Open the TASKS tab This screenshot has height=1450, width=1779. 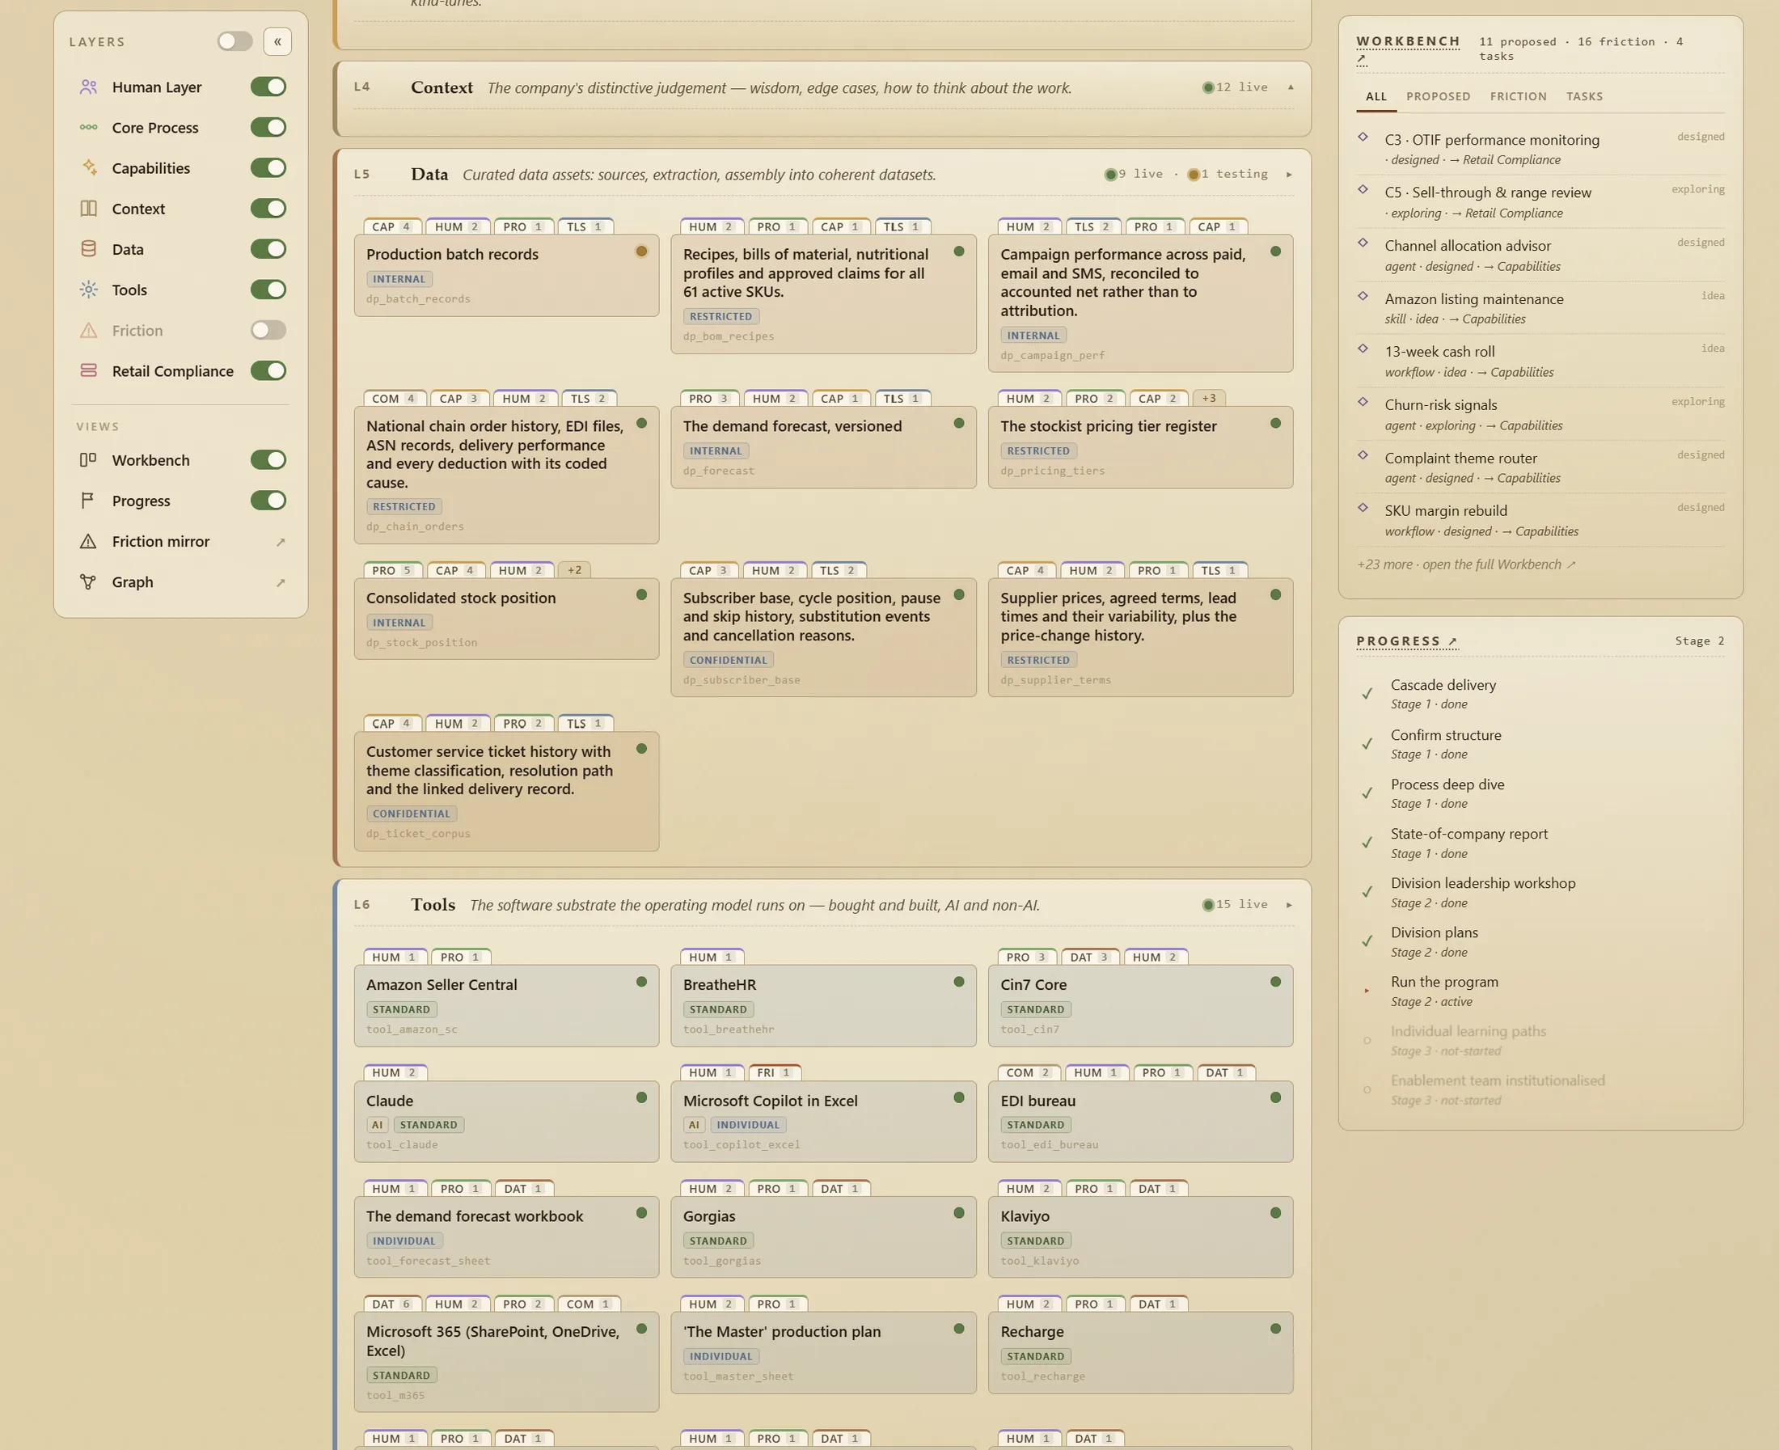point(1584,97)
